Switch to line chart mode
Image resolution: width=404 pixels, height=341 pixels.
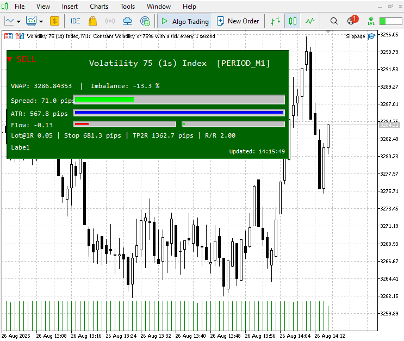pos(310,21)
